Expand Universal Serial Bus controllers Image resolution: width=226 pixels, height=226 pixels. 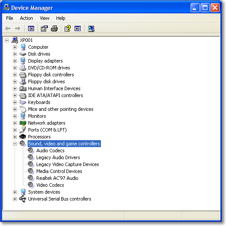(x=15, y=199)
